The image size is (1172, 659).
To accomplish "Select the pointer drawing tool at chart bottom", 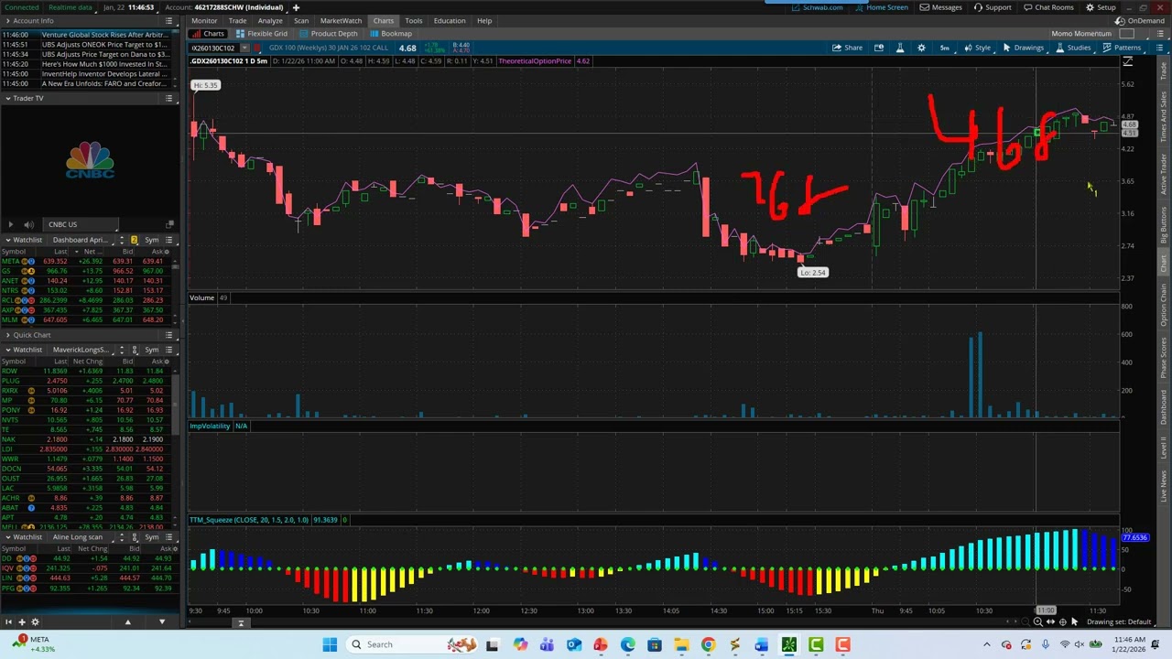I will coord(1074,622).
